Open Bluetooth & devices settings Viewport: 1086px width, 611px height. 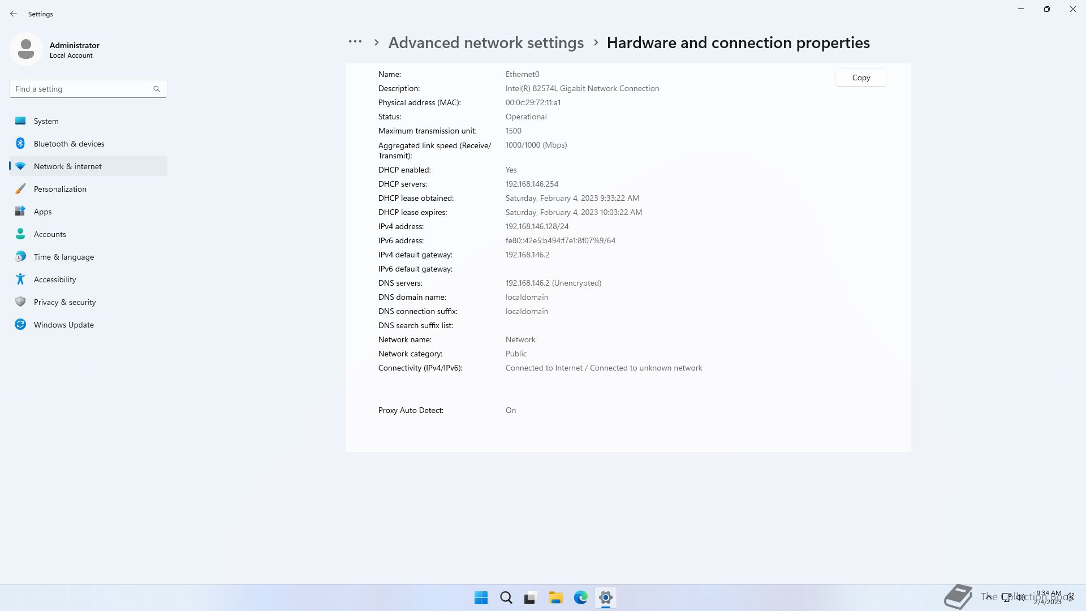coord(68,144)
